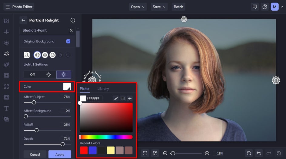
Task: Turn Light 1 Off
Action: 32,74
